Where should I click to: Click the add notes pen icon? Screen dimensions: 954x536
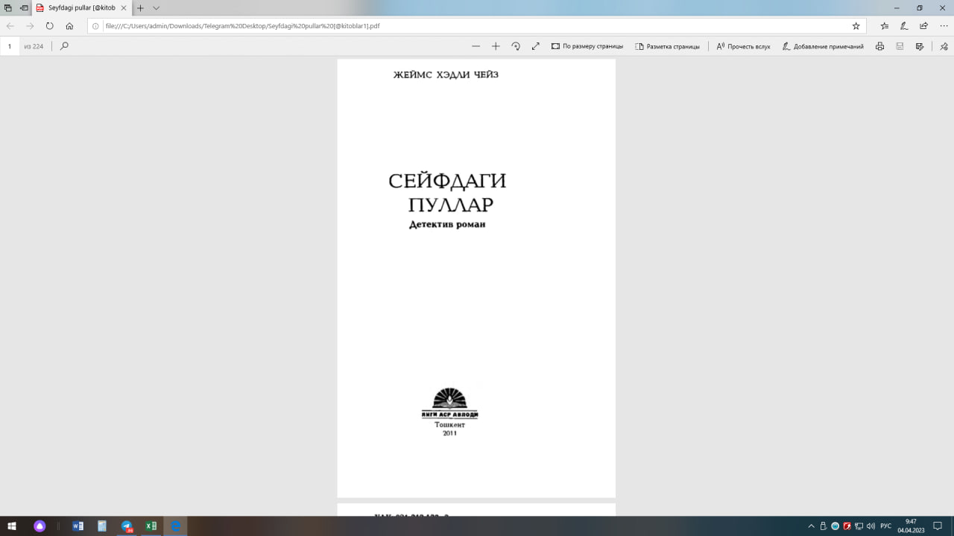point(904,25)
